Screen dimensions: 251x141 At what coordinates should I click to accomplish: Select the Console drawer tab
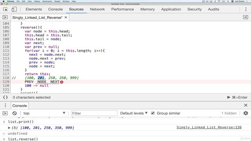(20, 106)
